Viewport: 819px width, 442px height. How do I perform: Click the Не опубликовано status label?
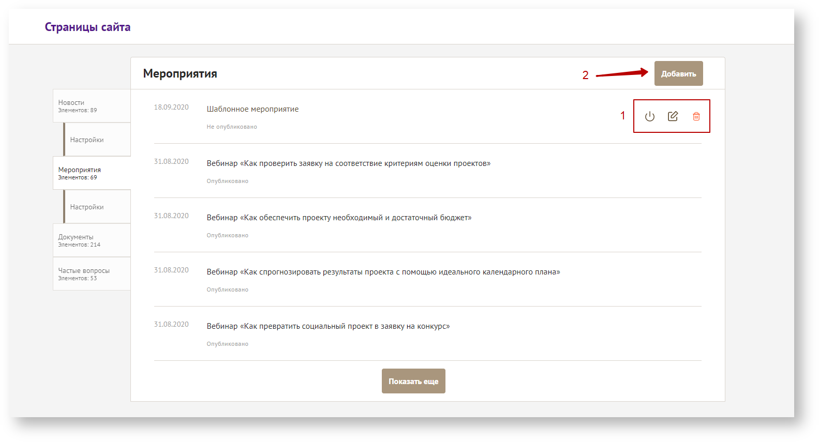coord(232,127)
